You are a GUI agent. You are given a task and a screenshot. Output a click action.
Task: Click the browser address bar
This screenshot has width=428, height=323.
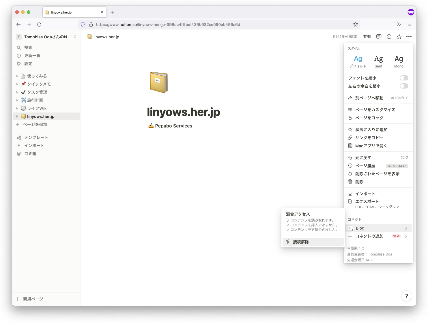coord(202,24)
